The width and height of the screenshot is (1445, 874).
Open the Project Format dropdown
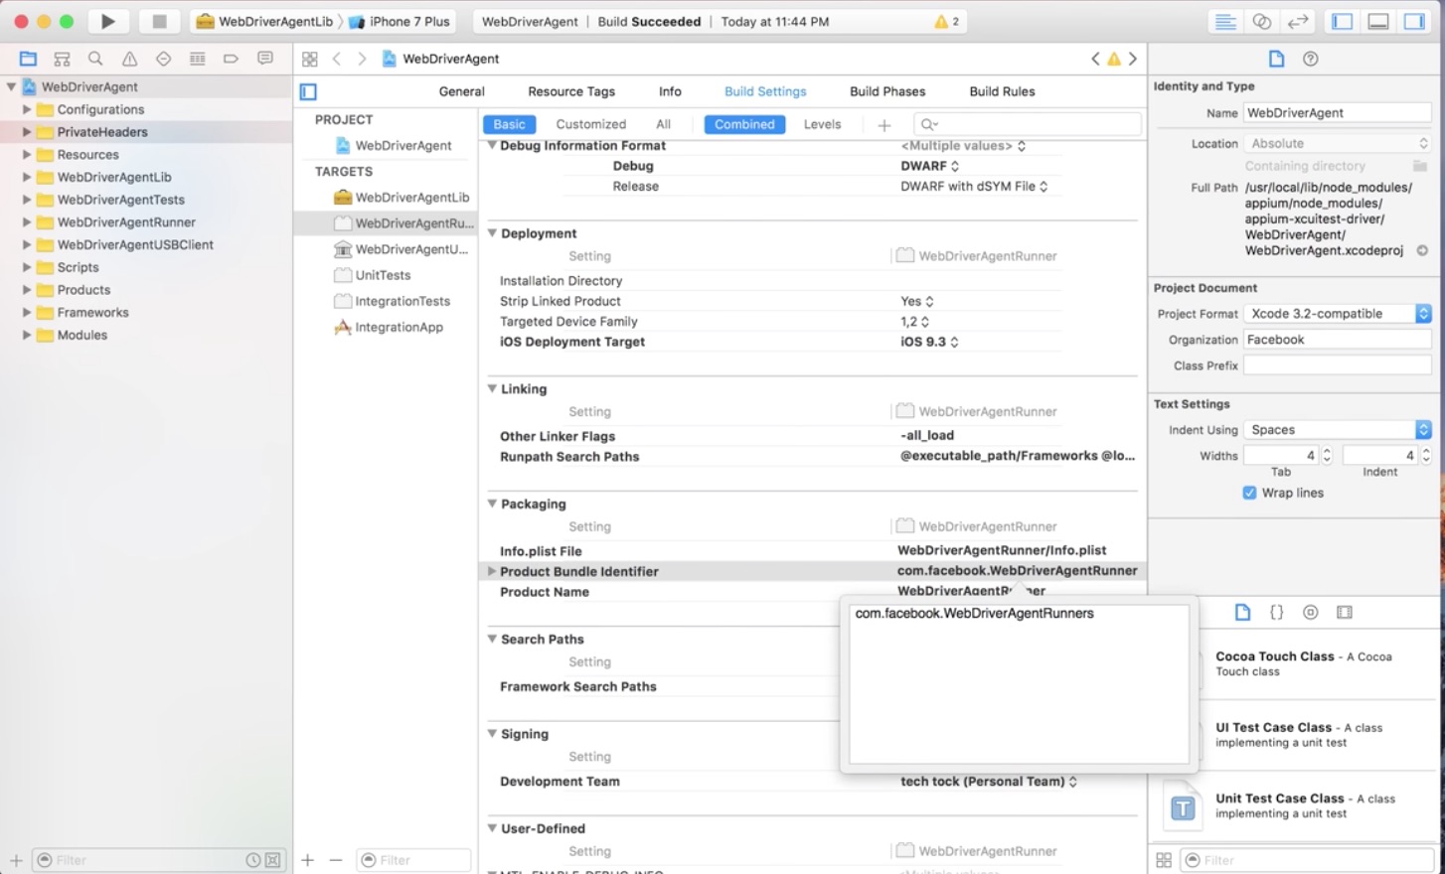click(x=1338, y=313)
